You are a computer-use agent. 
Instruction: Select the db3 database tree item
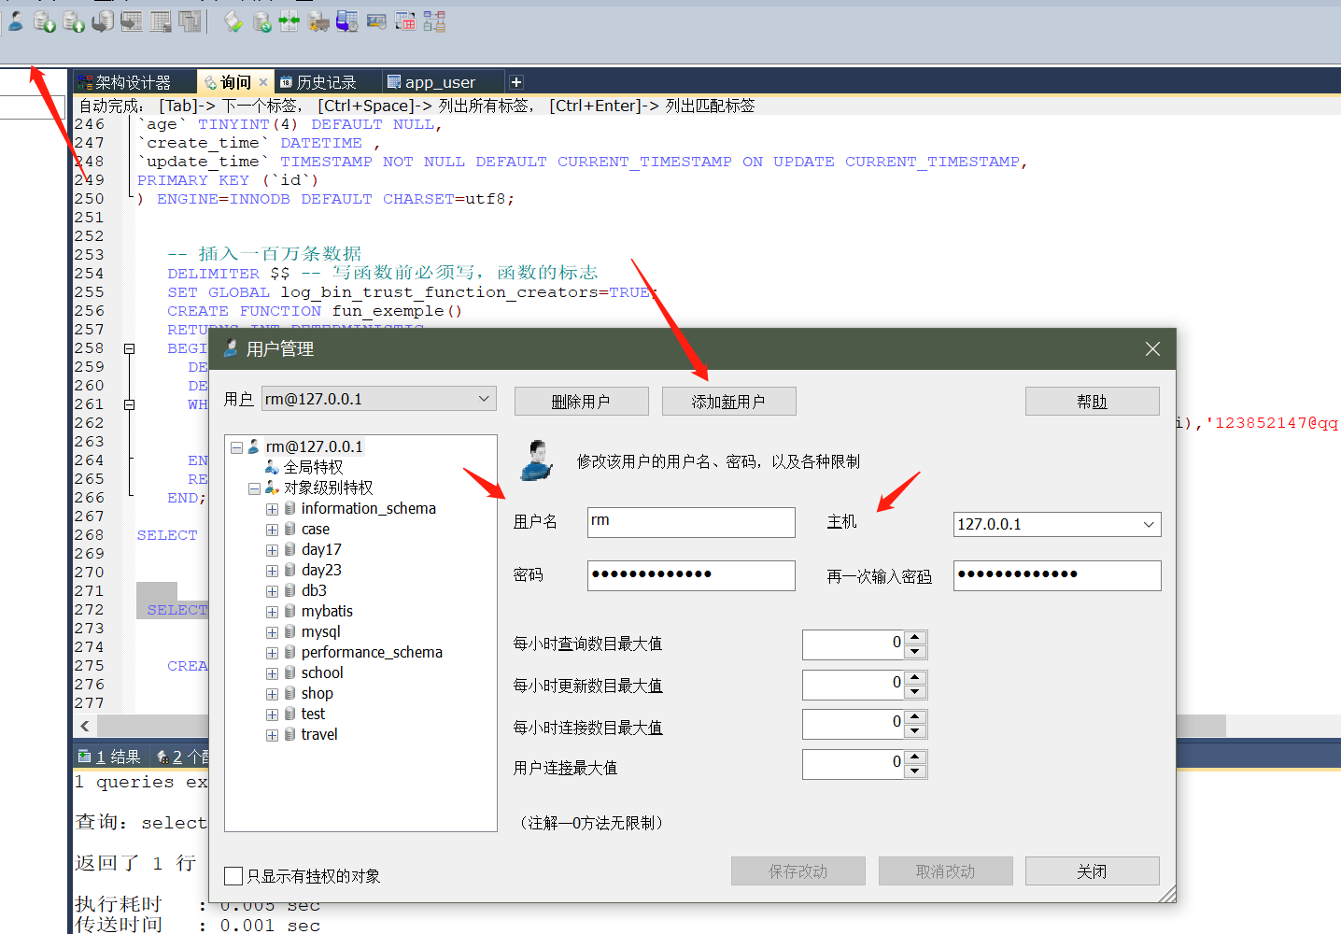click(x=314, y=590)
